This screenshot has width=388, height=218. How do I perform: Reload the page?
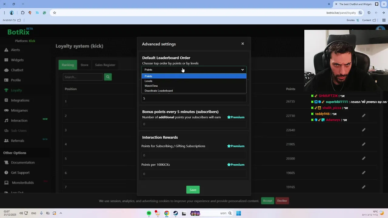coord(369,13)
